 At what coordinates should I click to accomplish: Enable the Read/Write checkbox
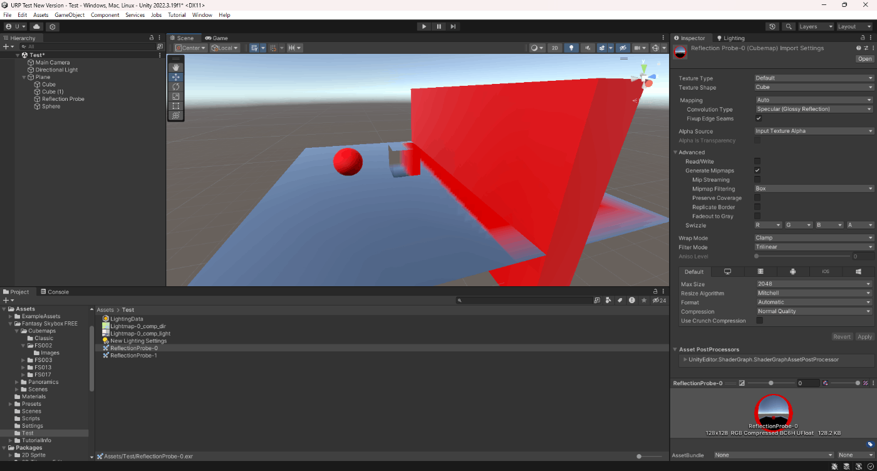coord(757,162)
